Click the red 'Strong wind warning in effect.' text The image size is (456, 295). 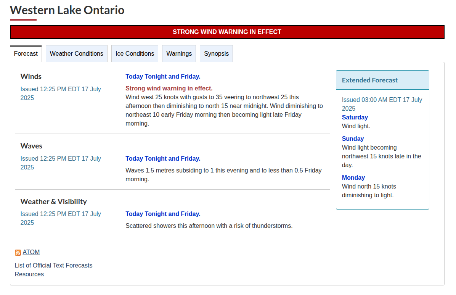(169, 88)
